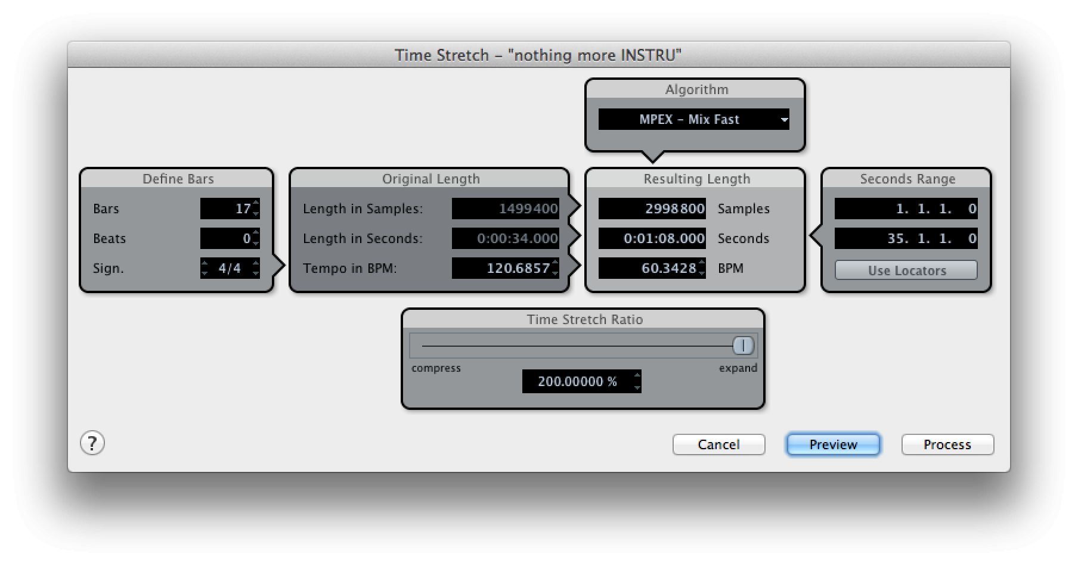Viewport: 1078px width, 566px height.
Task: Click the Time Stretch Ratio slider handle
Action: pyautogui.click(x=743, y=346)
